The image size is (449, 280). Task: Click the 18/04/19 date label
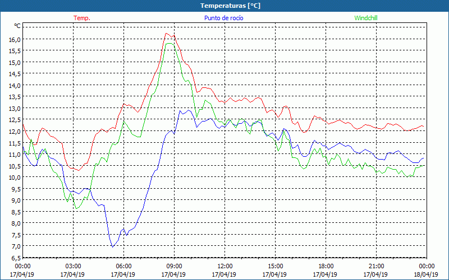coord(427,274)
